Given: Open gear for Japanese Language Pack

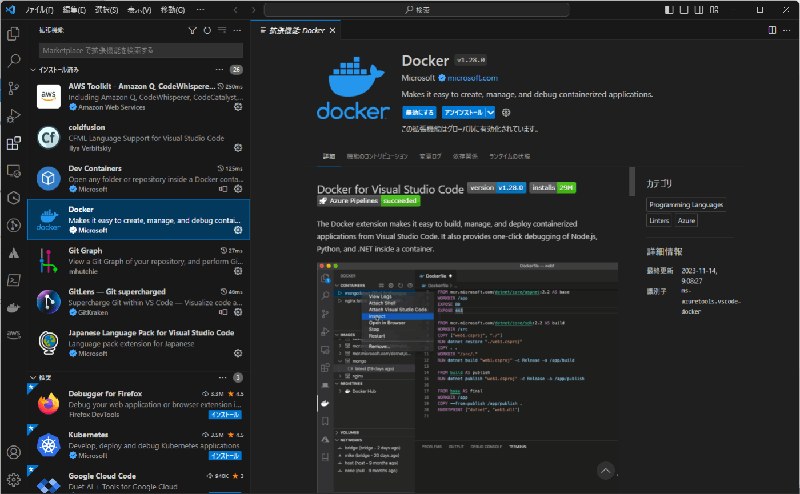Looking at the screenshot, I should 238,354.
